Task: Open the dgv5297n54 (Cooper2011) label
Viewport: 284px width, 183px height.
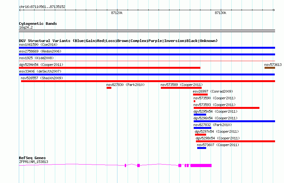Action: (217, 131)
